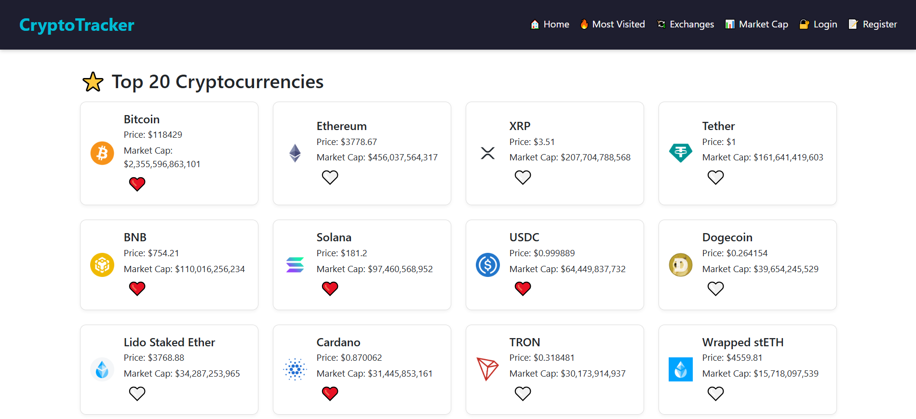Viewport: 916px width, 419px height.
Task: Click the Cardano network icon
Action: (295, 369)
